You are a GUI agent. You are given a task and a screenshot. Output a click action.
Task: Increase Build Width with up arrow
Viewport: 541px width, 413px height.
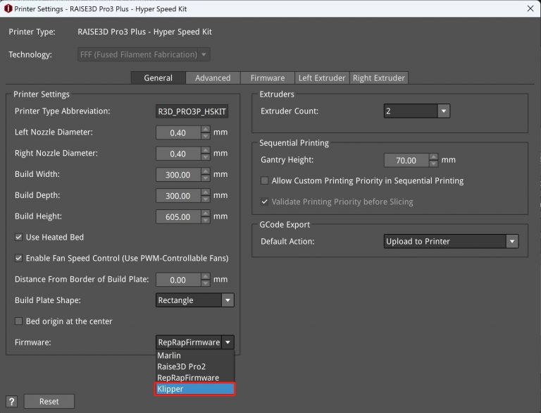coord(205,171)
